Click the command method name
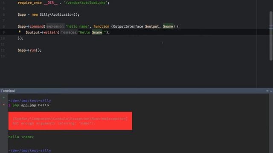Image resolution: width=273 pixels, height=153 pixels. pos(37,26)
